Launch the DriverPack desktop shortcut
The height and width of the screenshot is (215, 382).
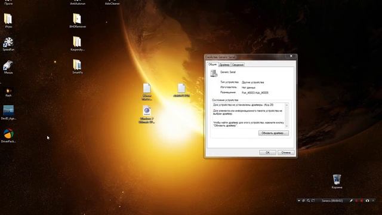click(8, 136)
